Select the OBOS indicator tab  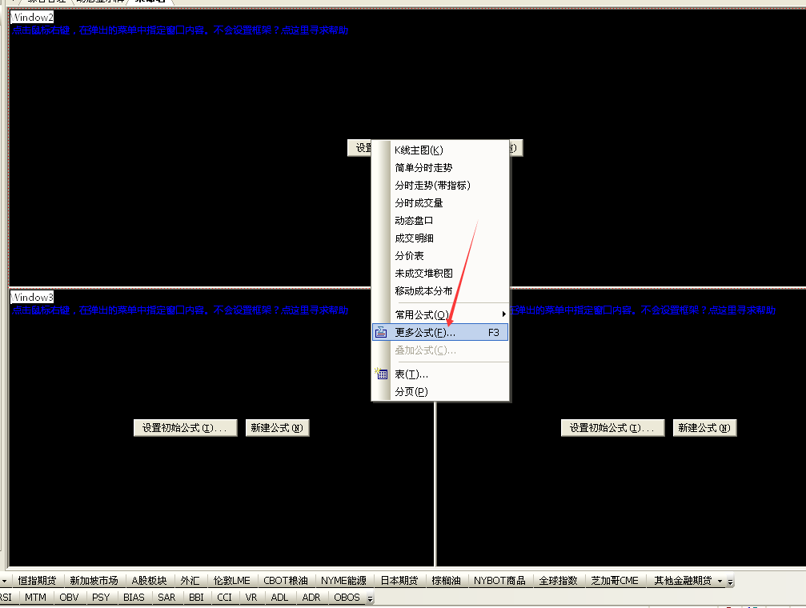[x=347, y=598]
